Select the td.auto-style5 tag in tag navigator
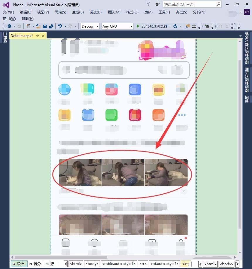Screen dimensions: 252x269 pyautogui.click(x=164, y=264)
